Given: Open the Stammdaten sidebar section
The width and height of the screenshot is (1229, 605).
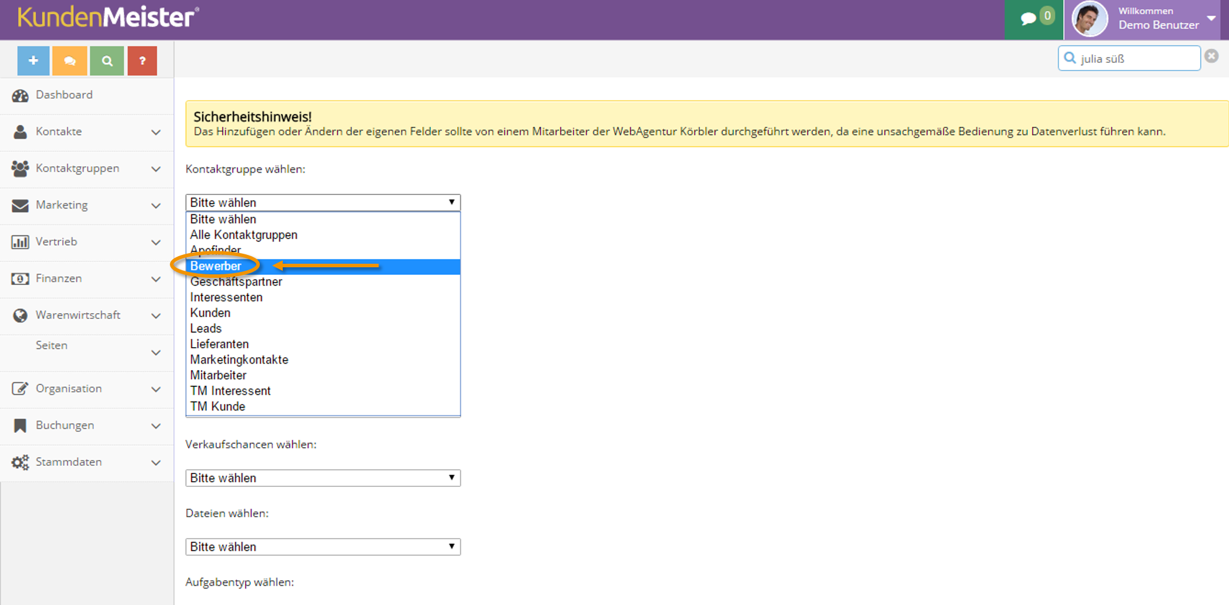Looking at the screenshot, I should (87, 462).
